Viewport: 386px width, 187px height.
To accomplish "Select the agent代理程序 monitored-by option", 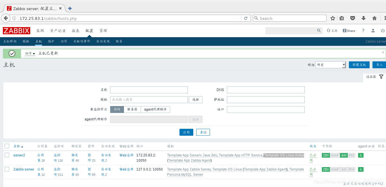I will point(155,109).
